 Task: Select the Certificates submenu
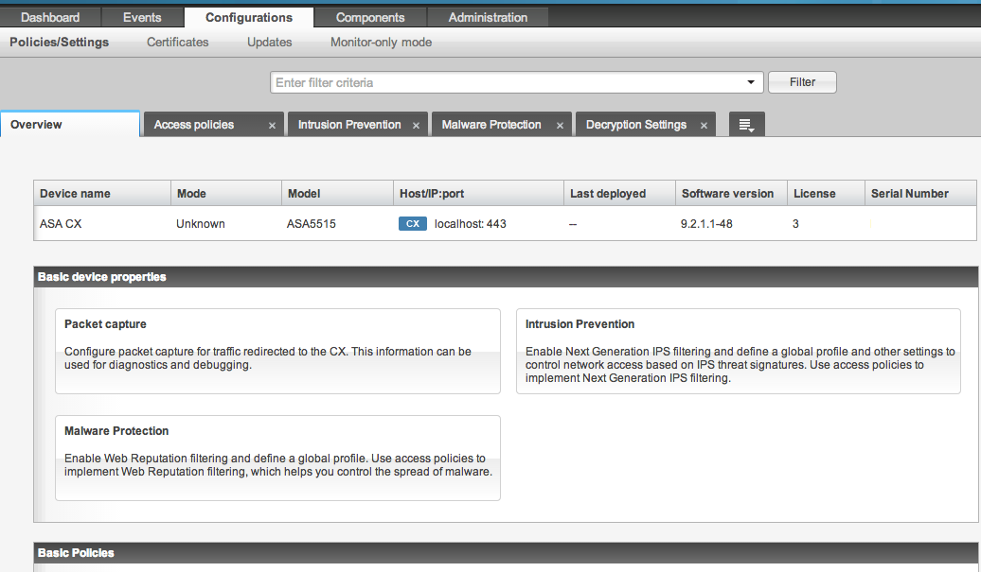point(178,42)
